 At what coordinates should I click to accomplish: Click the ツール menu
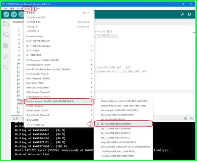click(27, 9)
